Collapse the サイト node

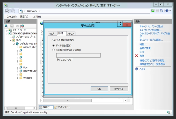click(x=10, y=41)
